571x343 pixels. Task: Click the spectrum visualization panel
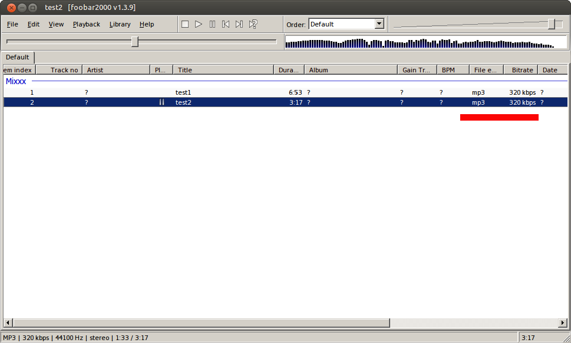(x=425, y=42)
